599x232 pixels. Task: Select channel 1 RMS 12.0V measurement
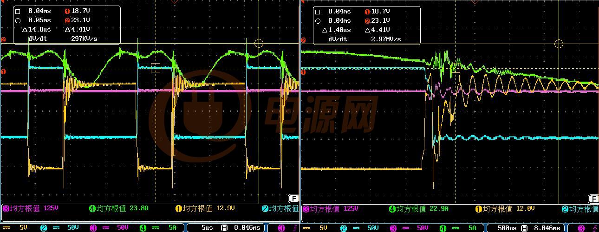[505, 209]
